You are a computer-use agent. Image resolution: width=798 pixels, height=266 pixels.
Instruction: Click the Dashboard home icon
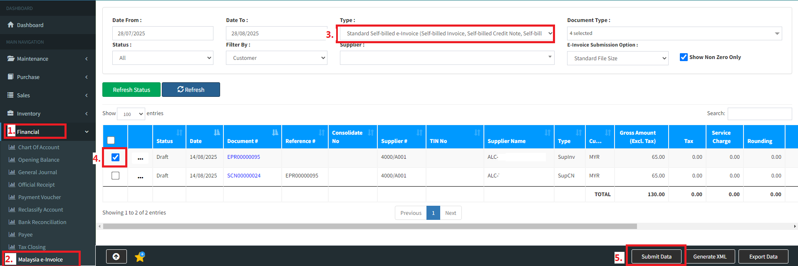[11, 25]
